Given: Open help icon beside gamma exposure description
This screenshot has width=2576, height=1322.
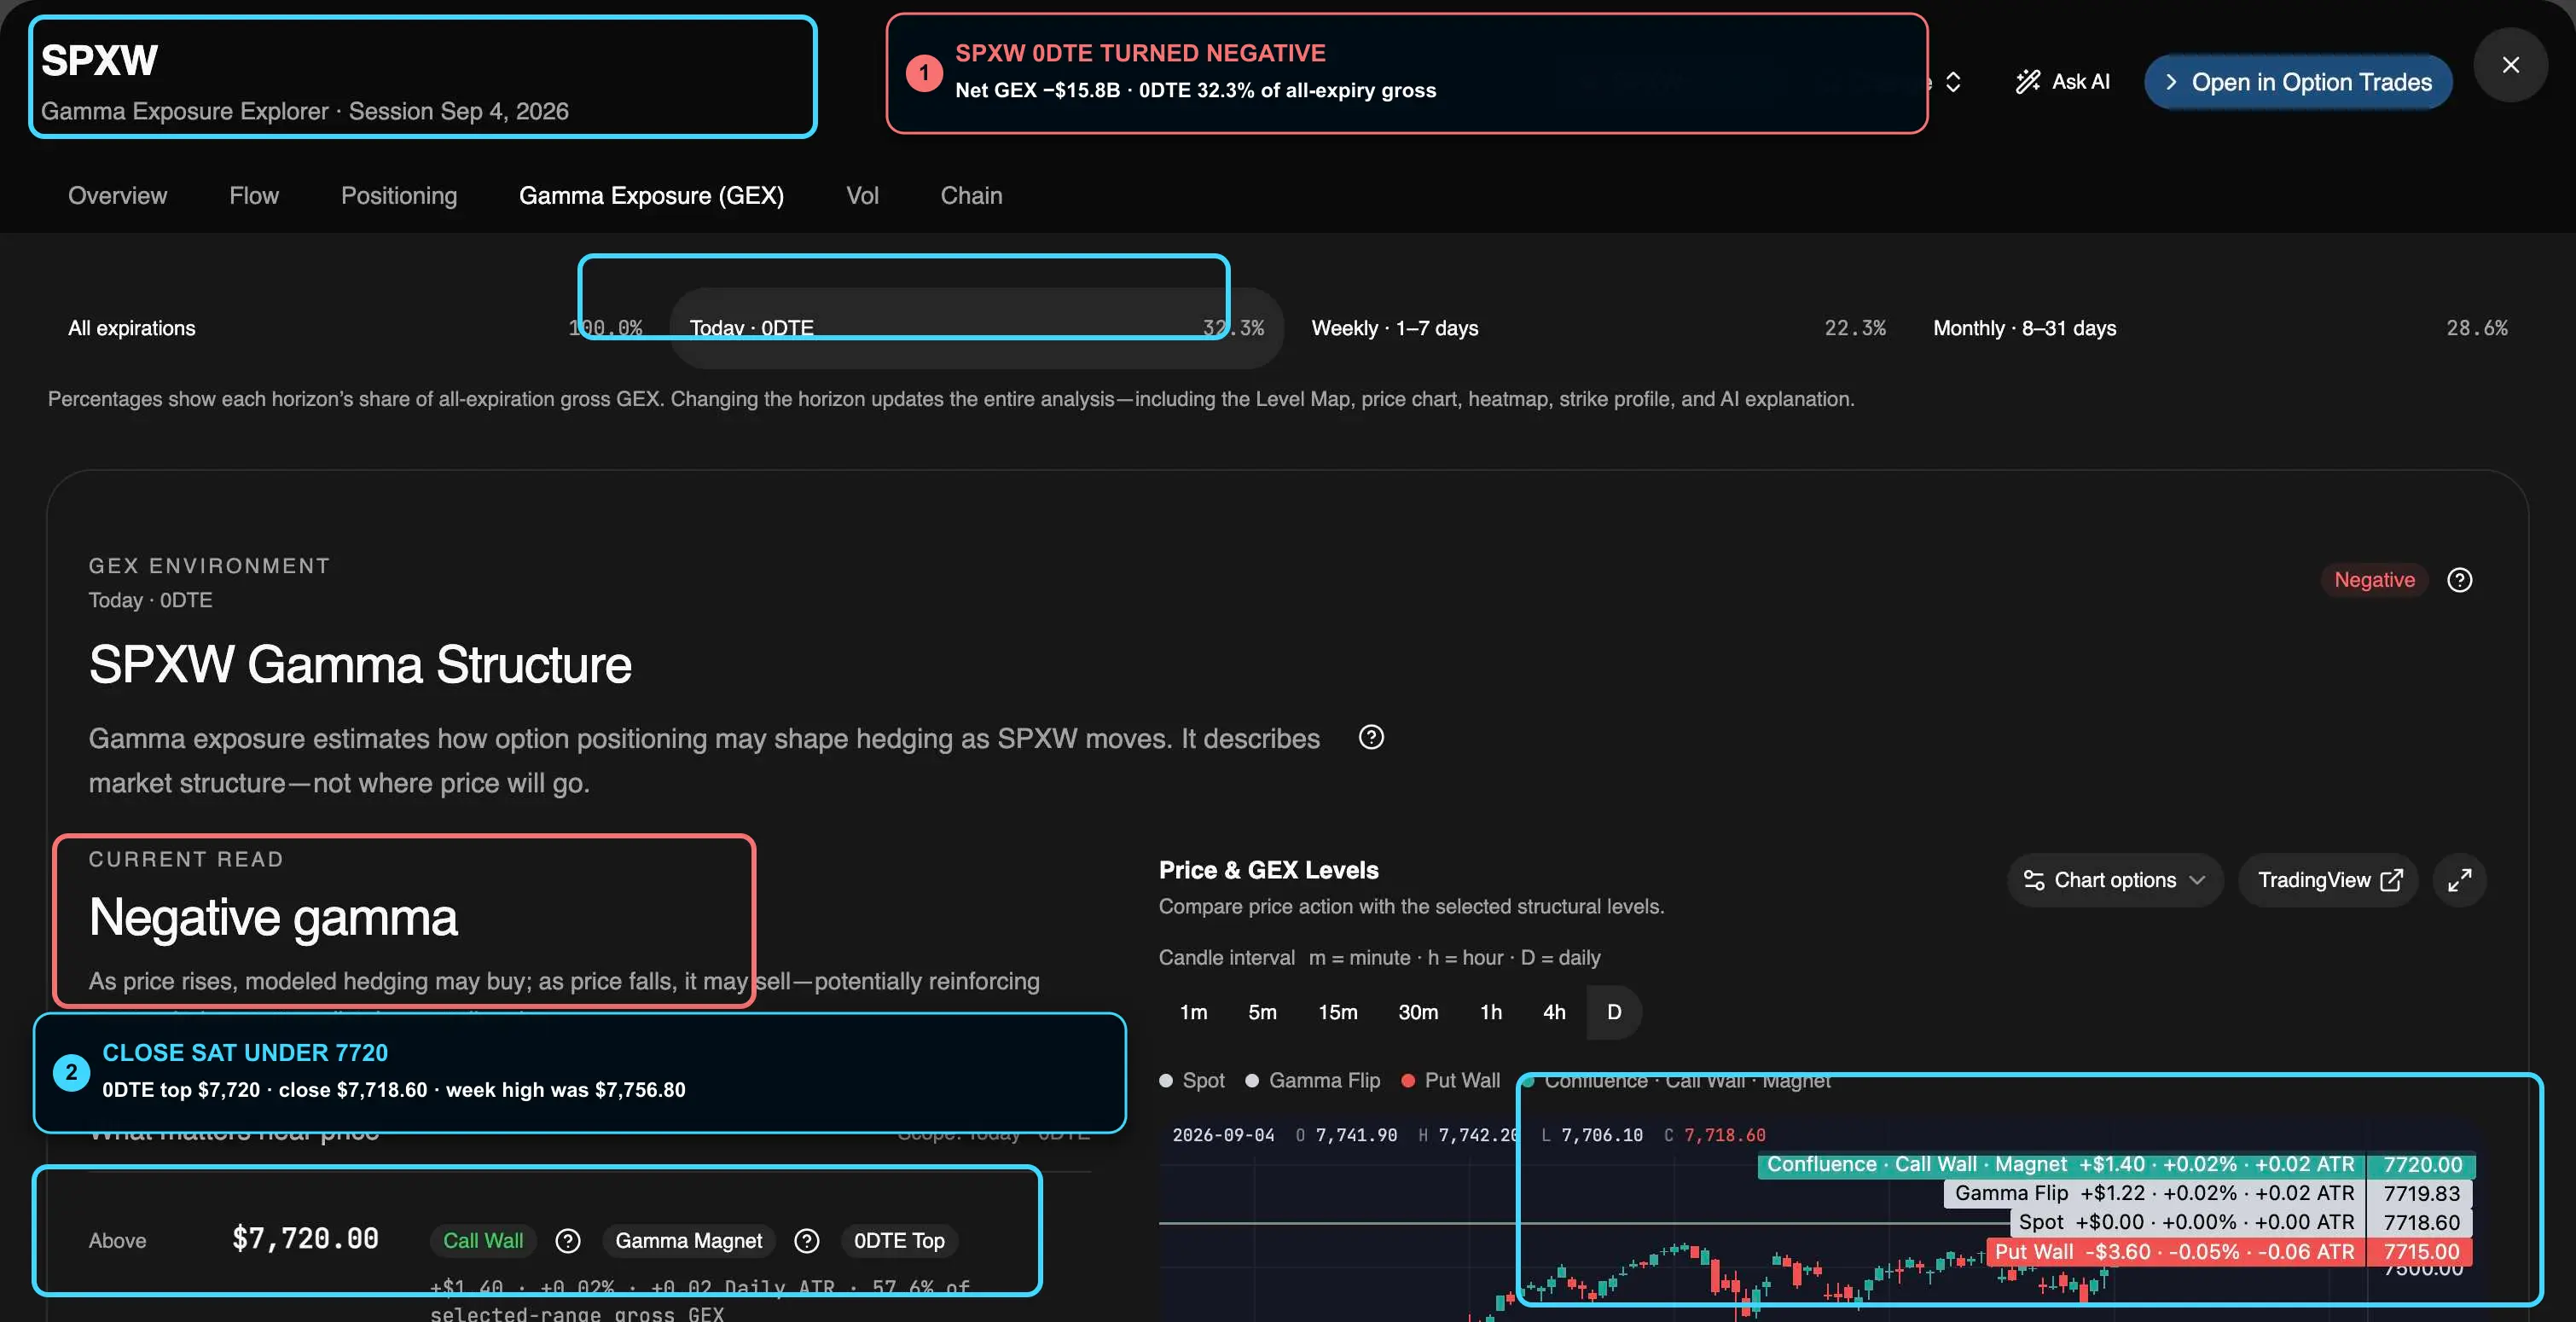Looking at the screenshot, I should 1371,737.
